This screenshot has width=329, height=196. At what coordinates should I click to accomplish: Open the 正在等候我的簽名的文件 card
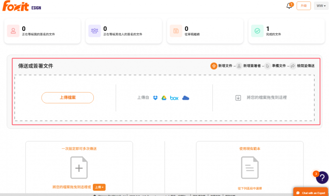(43, 31)
